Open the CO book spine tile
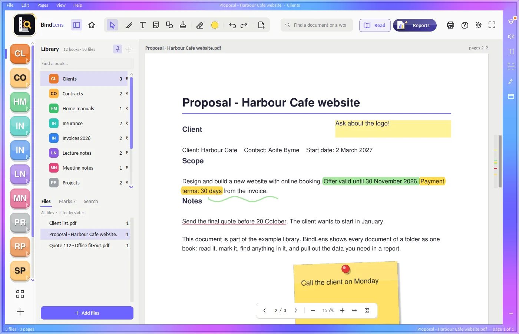Screen dimensions: 519x334 pos(20,78)
